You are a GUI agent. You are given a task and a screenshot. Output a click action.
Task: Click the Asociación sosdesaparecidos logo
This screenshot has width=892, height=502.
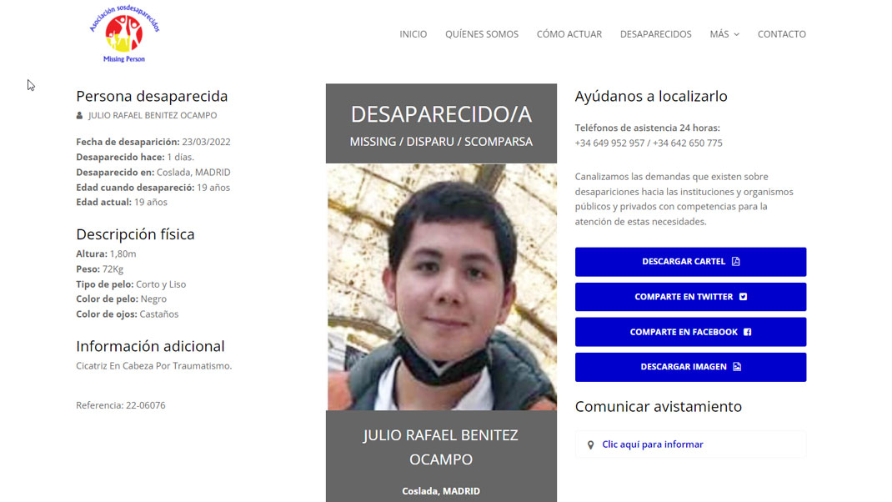[x=124, y=33]
